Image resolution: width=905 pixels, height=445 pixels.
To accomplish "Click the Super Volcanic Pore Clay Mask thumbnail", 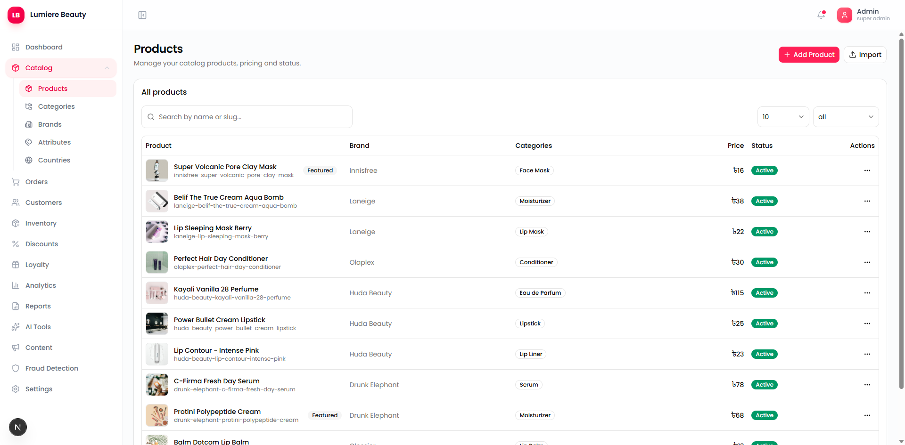I will click(x=157, y=170).
